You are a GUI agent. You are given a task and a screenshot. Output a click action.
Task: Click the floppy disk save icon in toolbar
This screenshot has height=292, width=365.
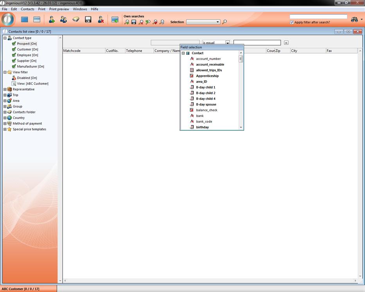pyautogui.click(x=88, y=20)
